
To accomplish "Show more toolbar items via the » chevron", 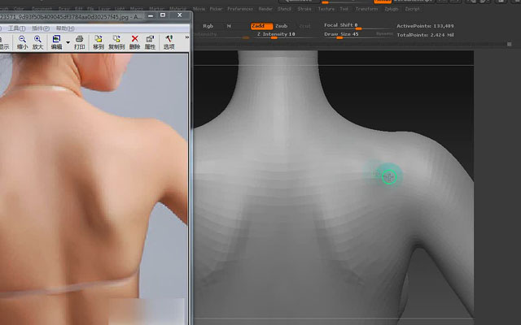I will click(186, 37).
